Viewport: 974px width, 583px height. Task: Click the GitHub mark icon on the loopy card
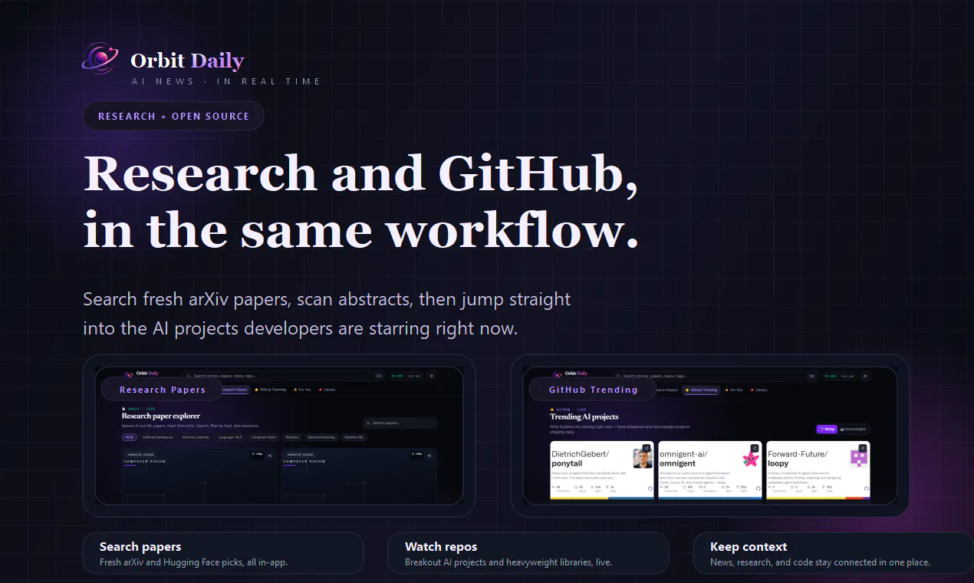[867, 489]
